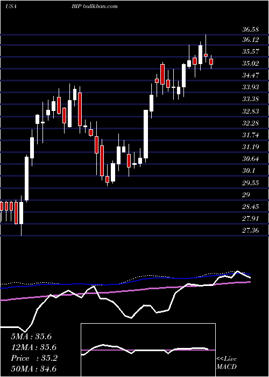
Task: Click the BIP bullkhan.com title
Action: 94,6
